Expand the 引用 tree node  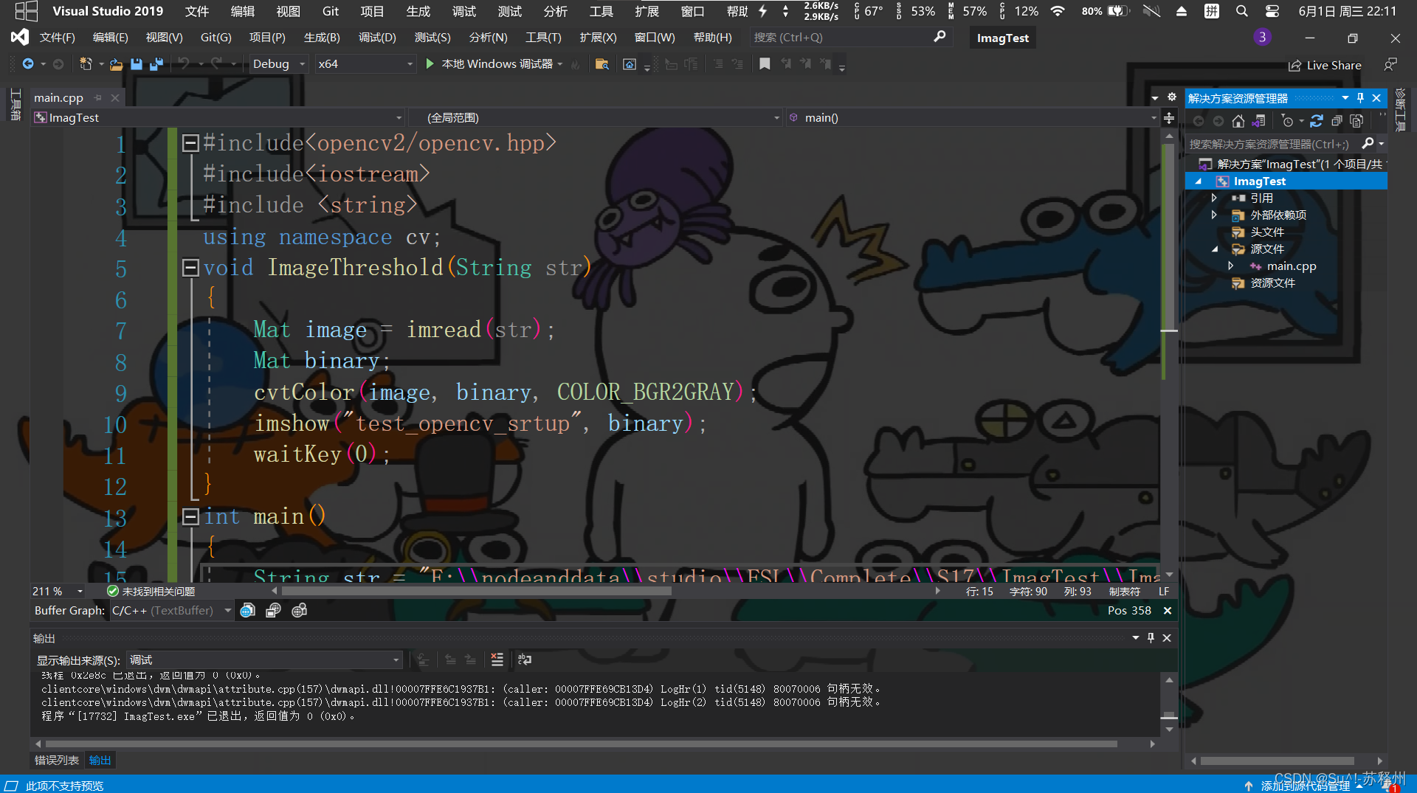pyautogui.click(x=1214, y=198)
